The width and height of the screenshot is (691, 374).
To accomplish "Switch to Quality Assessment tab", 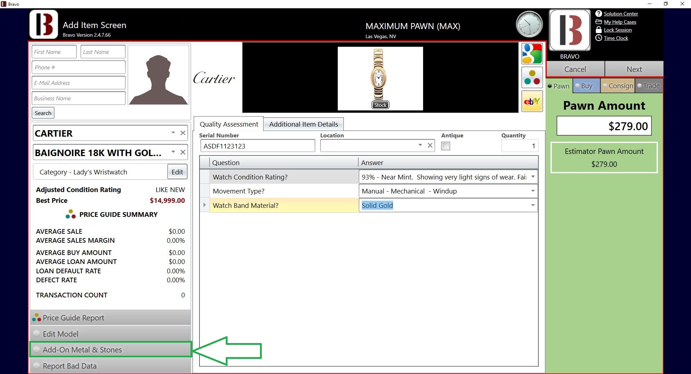I will tap(229, 124).
